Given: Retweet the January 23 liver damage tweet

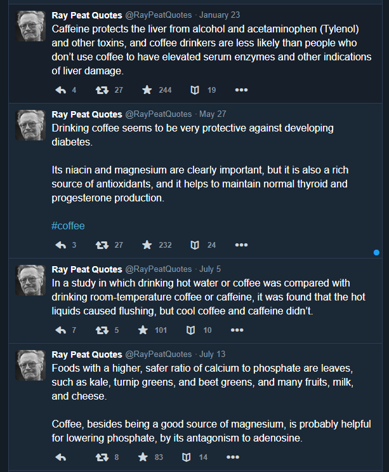Looking at the screenshot, I should coord(101,90).
